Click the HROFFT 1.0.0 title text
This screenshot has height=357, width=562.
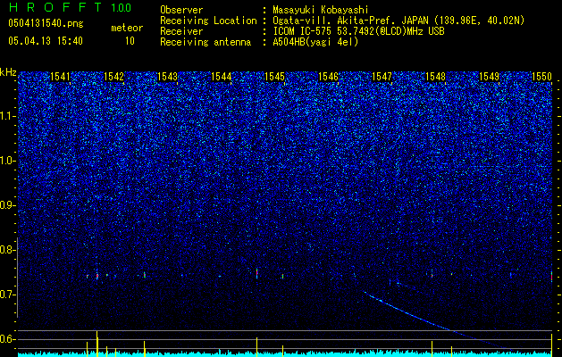pyautogui.click(x=71, y=7)
